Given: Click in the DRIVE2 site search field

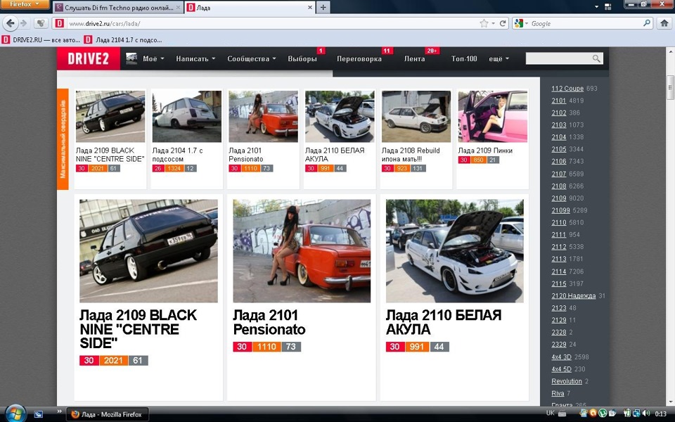Looking at the screenshot, I should click(558, 58).
